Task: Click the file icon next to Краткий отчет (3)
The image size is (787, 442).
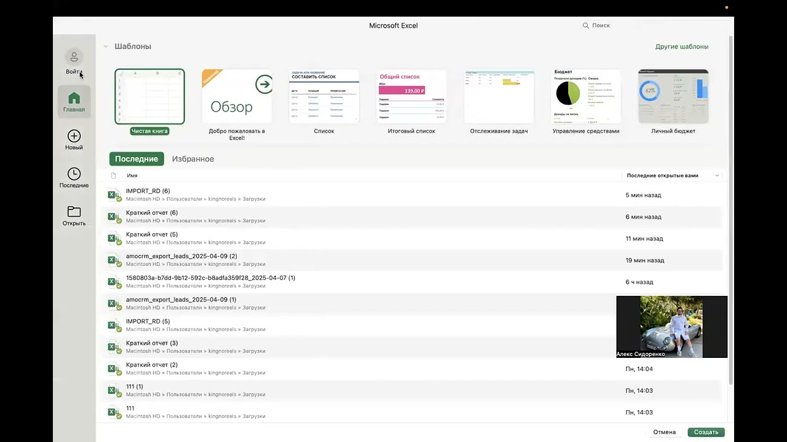Action: point(114,347)
